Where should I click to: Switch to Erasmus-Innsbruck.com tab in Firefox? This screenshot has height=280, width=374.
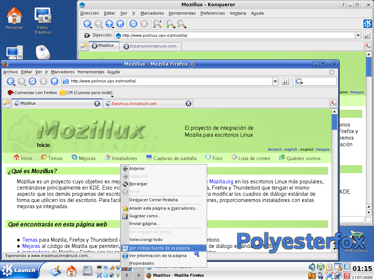pyautogui.click(x=148, y=104)
